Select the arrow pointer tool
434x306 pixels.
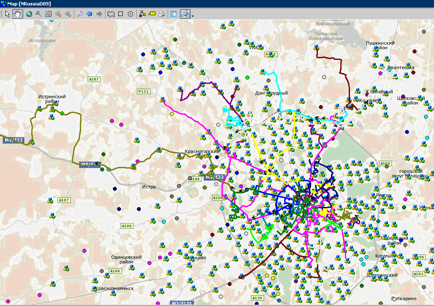[x=7, y=14]
